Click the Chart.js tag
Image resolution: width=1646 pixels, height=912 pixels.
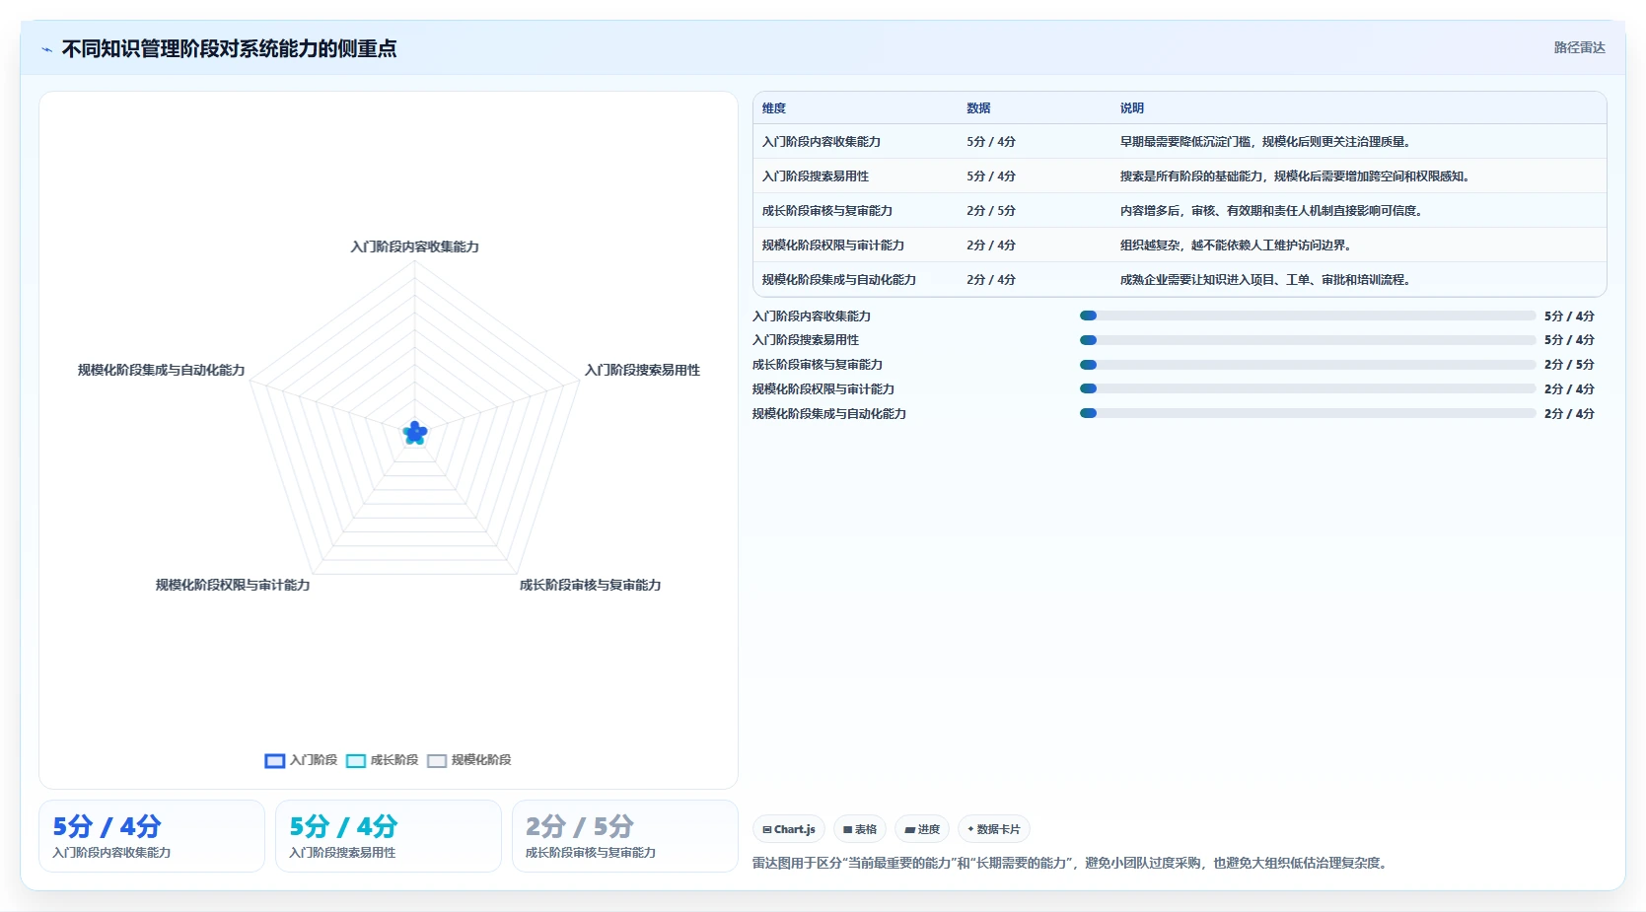point(789,829)
